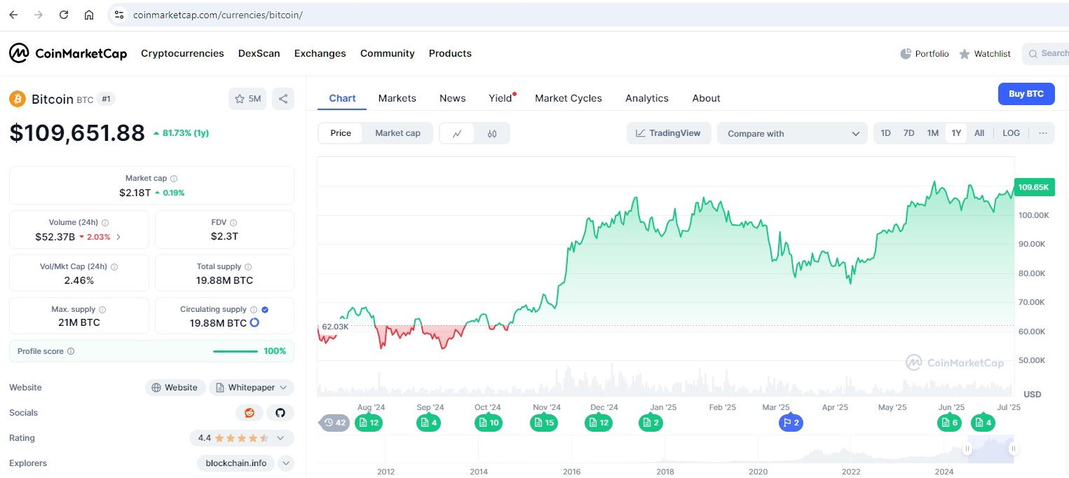Click the browser forward arrow
Viewport: 1069px width, 478px height.
[x=39, y=15]
